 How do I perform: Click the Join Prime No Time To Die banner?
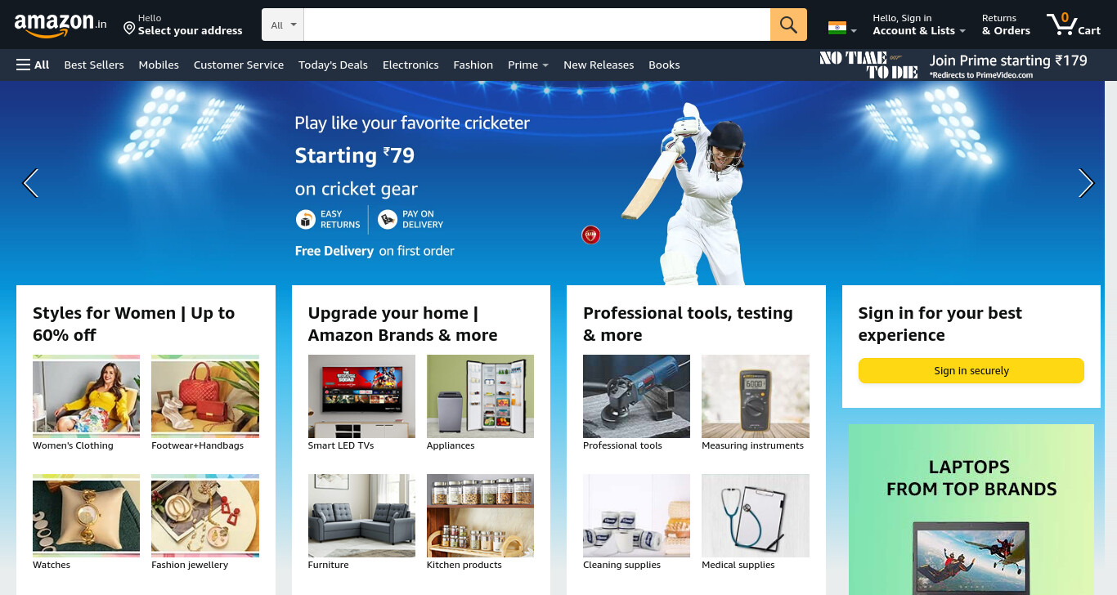[x=953, y=65]
